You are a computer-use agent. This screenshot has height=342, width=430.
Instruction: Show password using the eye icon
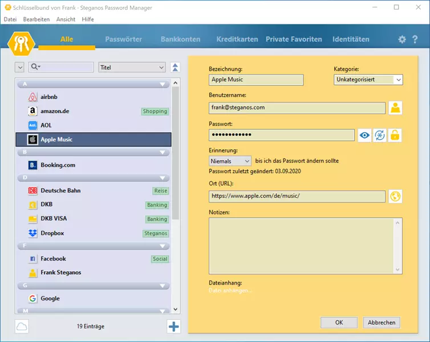(364, 135)
